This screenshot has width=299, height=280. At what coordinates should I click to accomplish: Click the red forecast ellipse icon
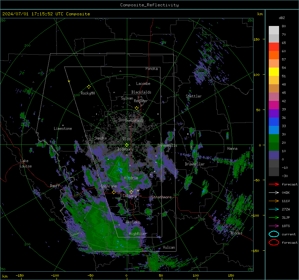pos(274,242)
